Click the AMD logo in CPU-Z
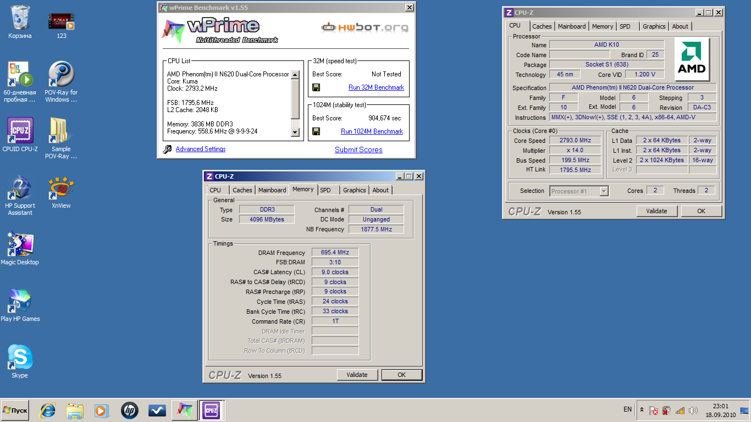The width and height of the screenshot is (751, 422). (692, 59)
